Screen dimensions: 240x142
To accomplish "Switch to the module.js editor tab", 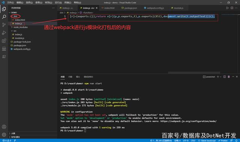I will click(178, 8).
